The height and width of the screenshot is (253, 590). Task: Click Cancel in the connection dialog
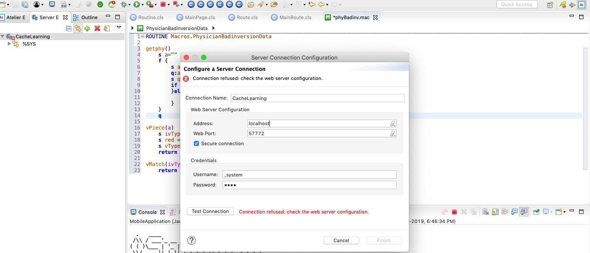coord(341,240)
